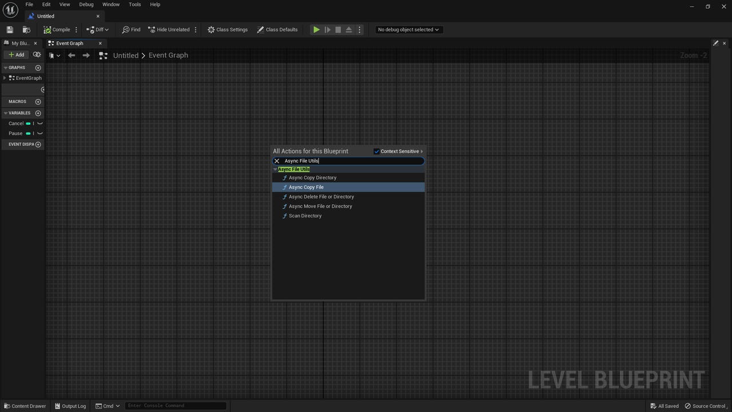Click the Eject button
Screen dimensions: 732x412
coord(349,30)
